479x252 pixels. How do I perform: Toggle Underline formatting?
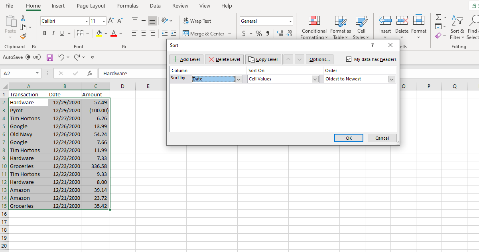coord(62,33)
